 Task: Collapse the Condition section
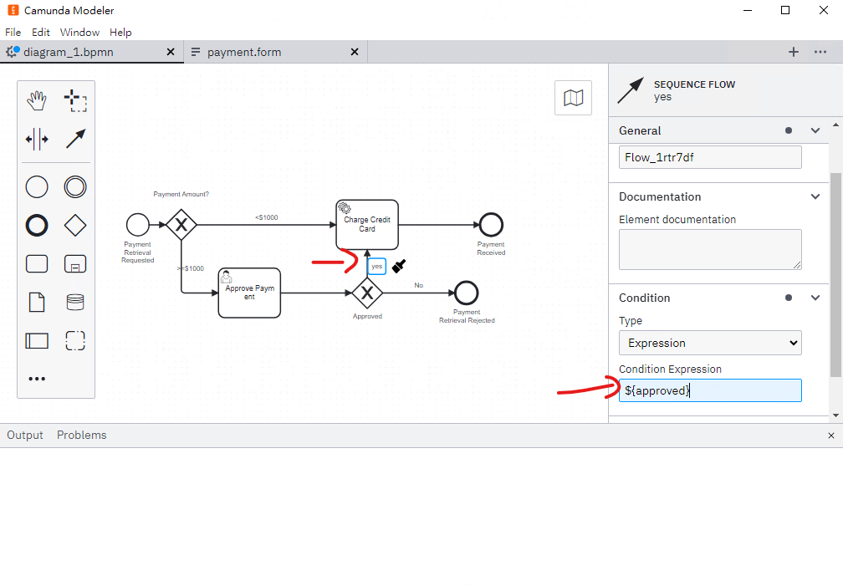tap(815, 298)
